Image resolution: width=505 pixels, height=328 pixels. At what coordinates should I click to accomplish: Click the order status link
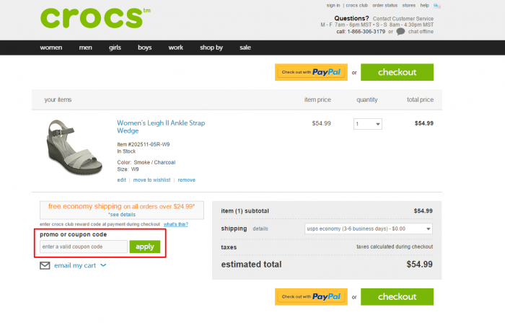click(x=385, y=5)
